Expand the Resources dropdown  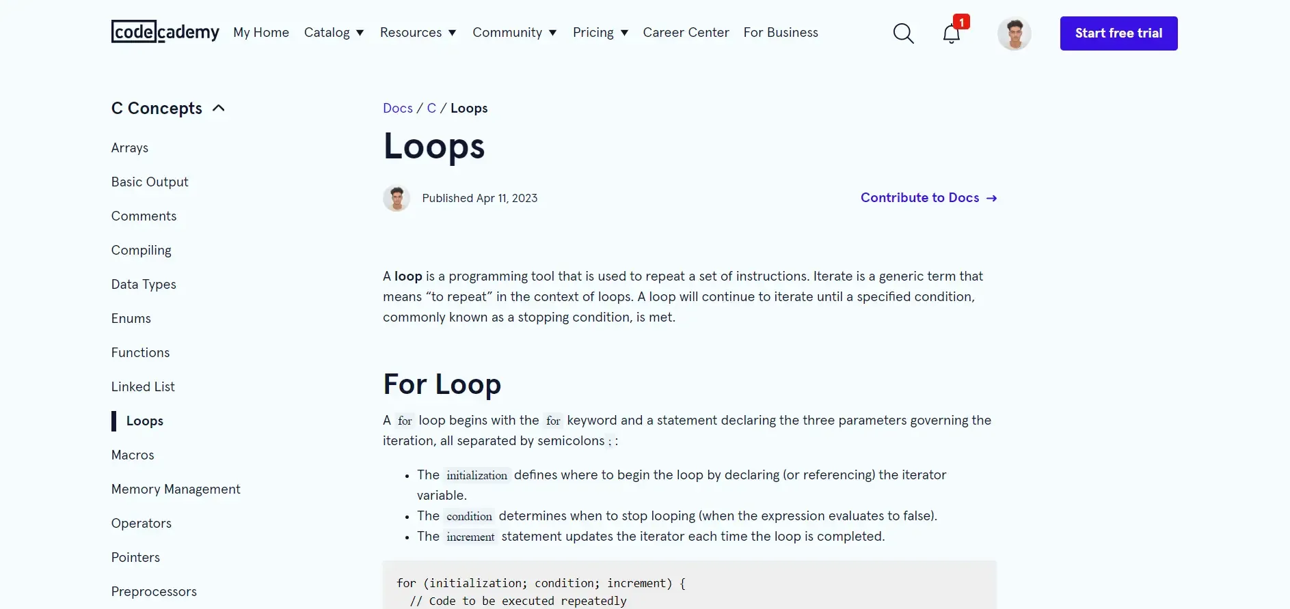pos(418,33)
